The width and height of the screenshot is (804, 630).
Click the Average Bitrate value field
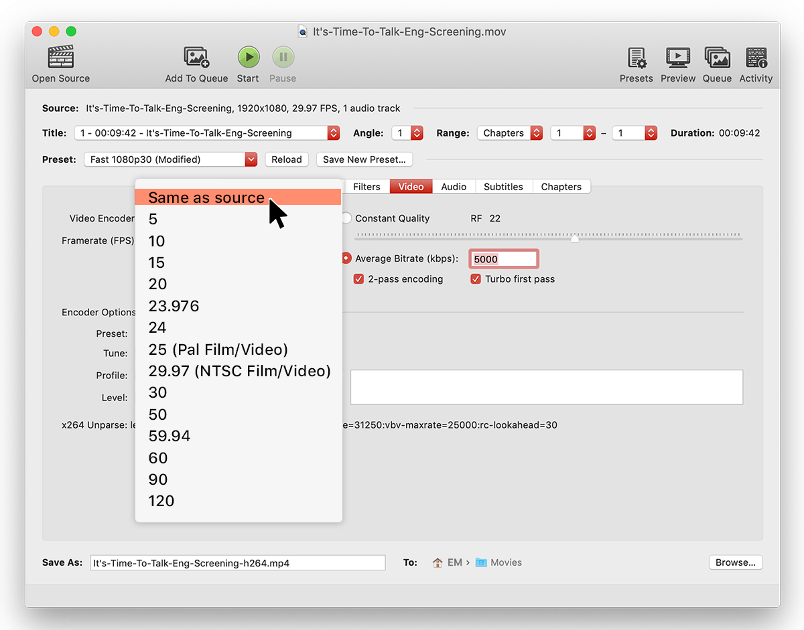tap(503, 258)
